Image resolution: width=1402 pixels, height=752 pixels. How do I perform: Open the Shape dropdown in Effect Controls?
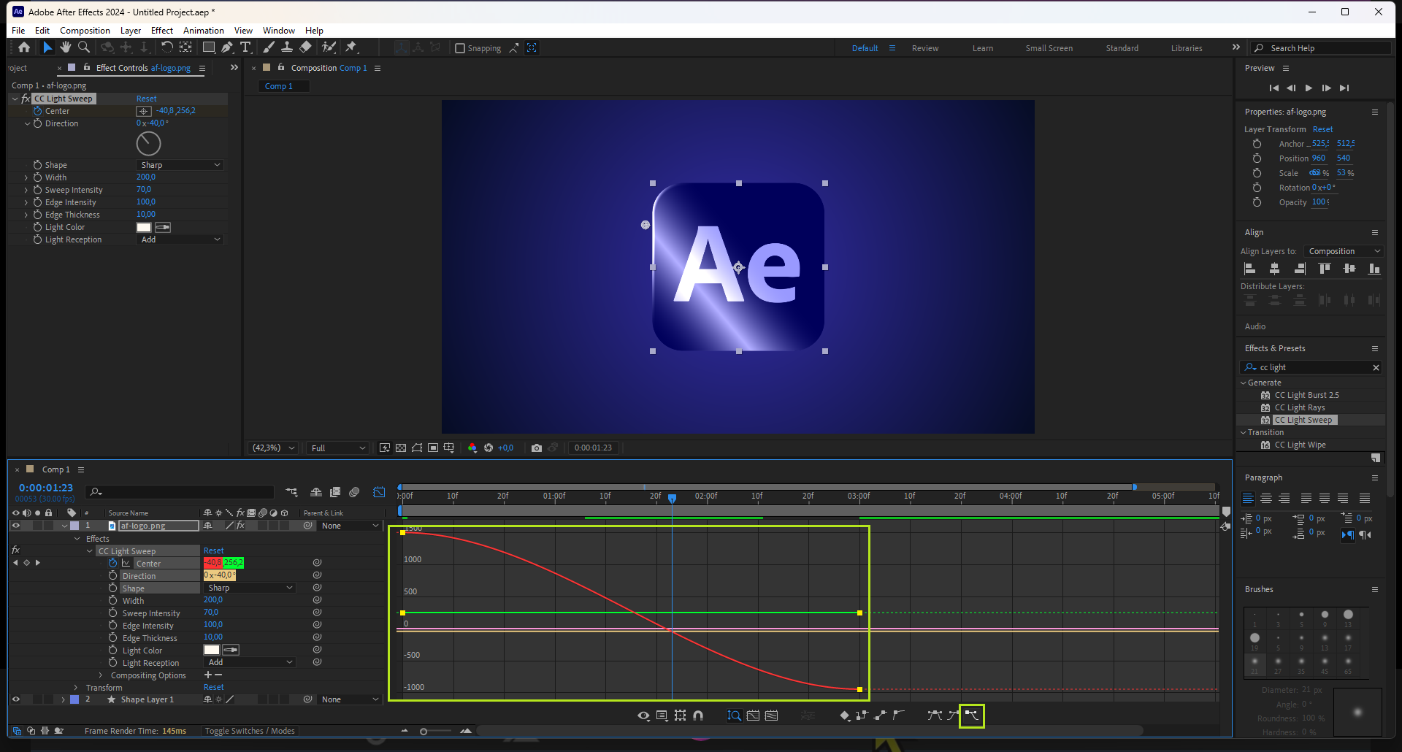tap(180, 165)
